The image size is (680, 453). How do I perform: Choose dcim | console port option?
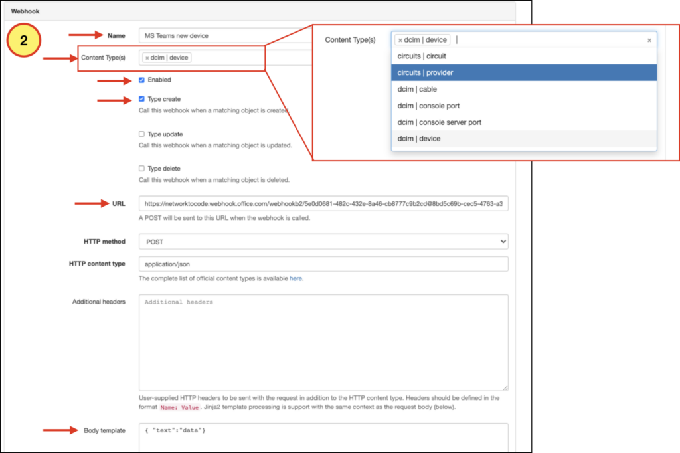[524, 106]
